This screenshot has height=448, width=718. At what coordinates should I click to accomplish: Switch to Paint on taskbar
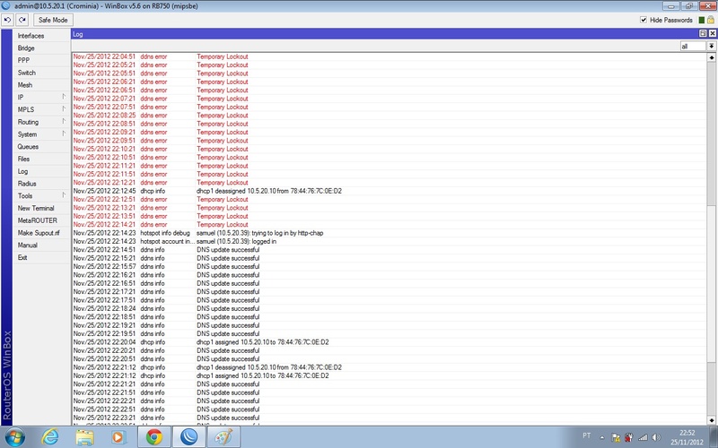coord(223,437)
